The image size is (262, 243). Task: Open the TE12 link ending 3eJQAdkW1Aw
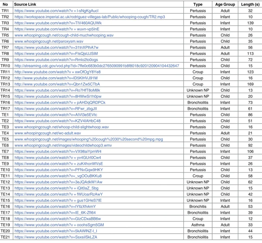click(x=58, y=182)
